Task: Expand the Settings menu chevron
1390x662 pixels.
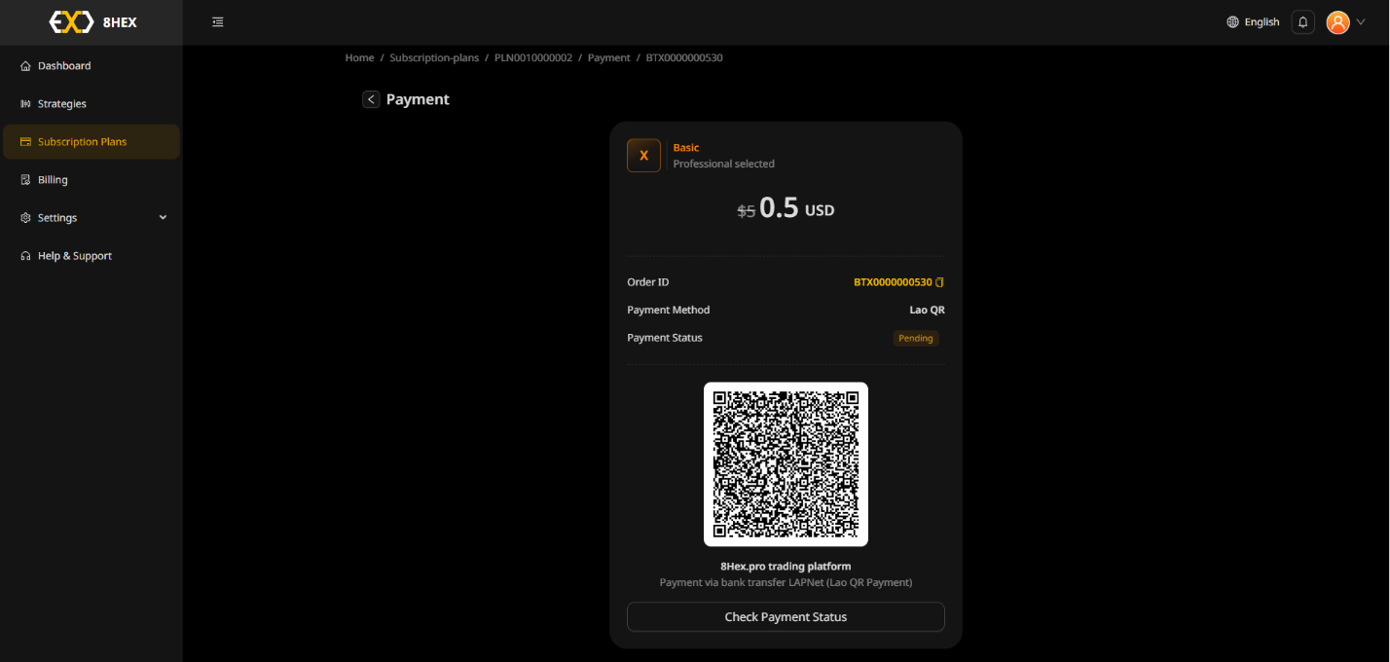Action: pyautogui.click(x=163, y=218)
